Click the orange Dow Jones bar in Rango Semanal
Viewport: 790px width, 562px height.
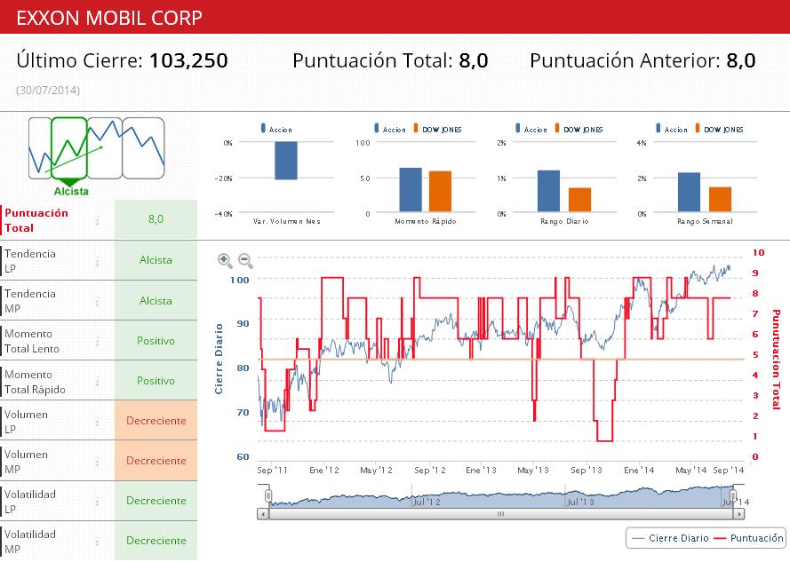coord(720,200)
